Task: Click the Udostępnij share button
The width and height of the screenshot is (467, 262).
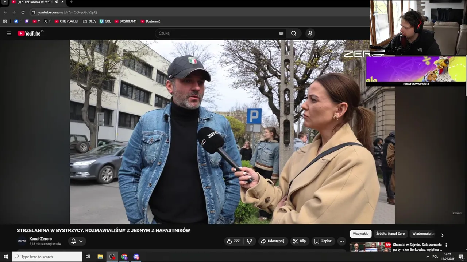Action: point(273,241)
